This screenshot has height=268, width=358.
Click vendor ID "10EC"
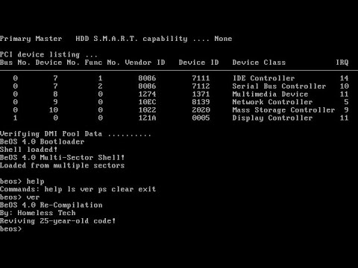click(147, 102)
